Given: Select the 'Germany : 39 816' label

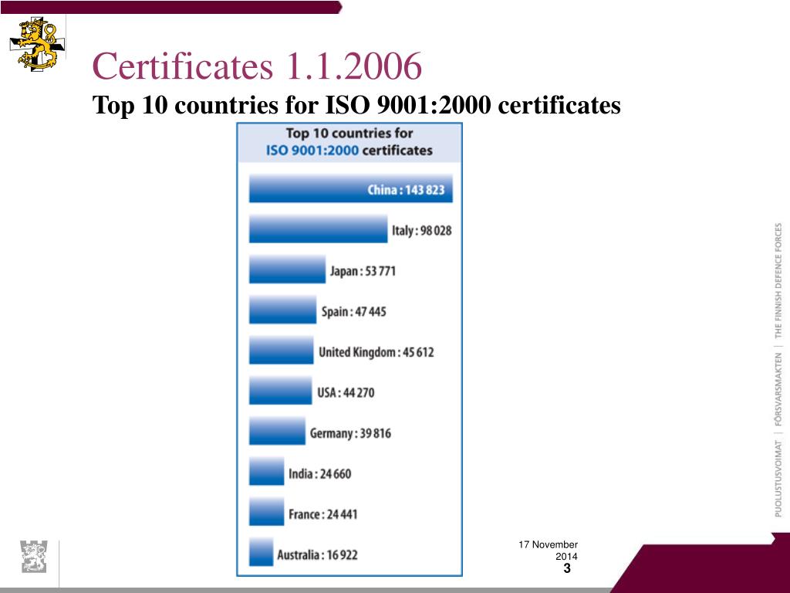Looking at the screenshot, I should (350, 433).
